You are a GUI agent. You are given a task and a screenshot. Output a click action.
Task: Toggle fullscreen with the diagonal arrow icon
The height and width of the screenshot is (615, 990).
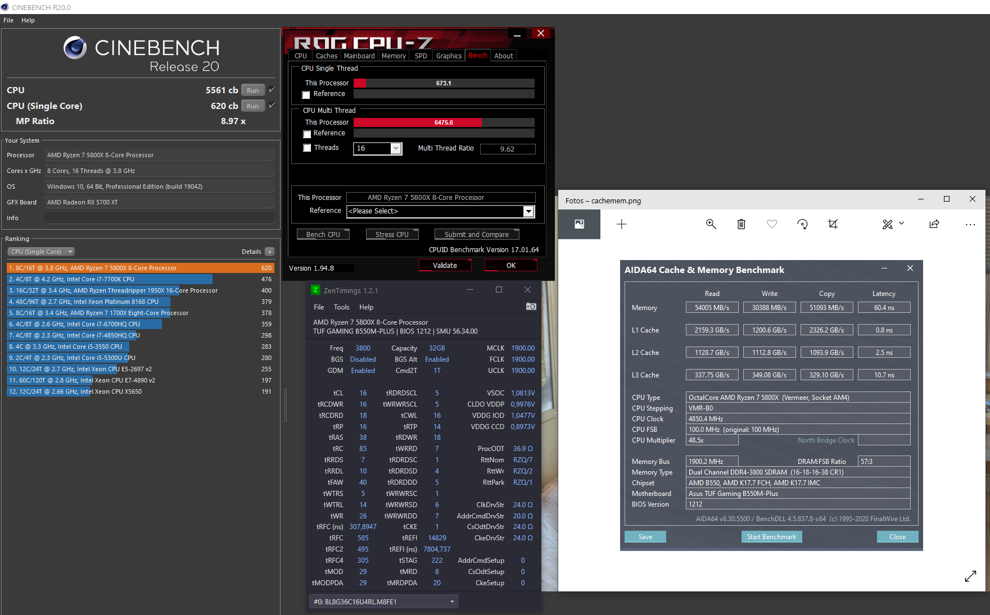pyautogui.click(x=970, y=576)
